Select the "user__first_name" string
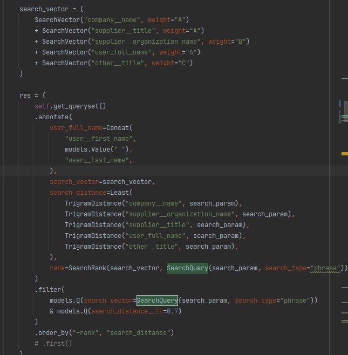The image size is (348, 355). (99, 139)
